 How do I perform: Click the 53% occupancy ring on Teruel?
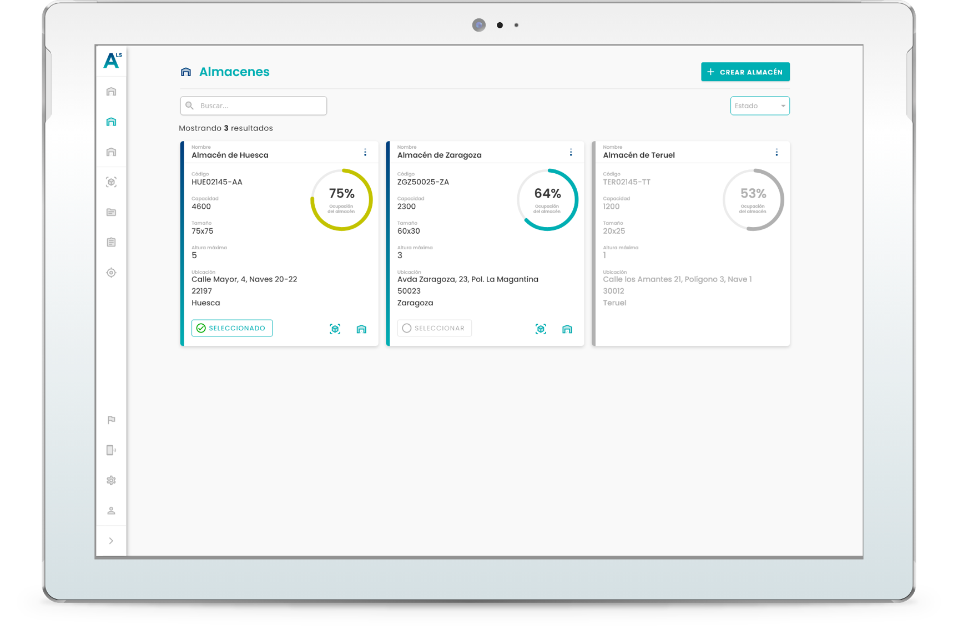pos(753,200)
